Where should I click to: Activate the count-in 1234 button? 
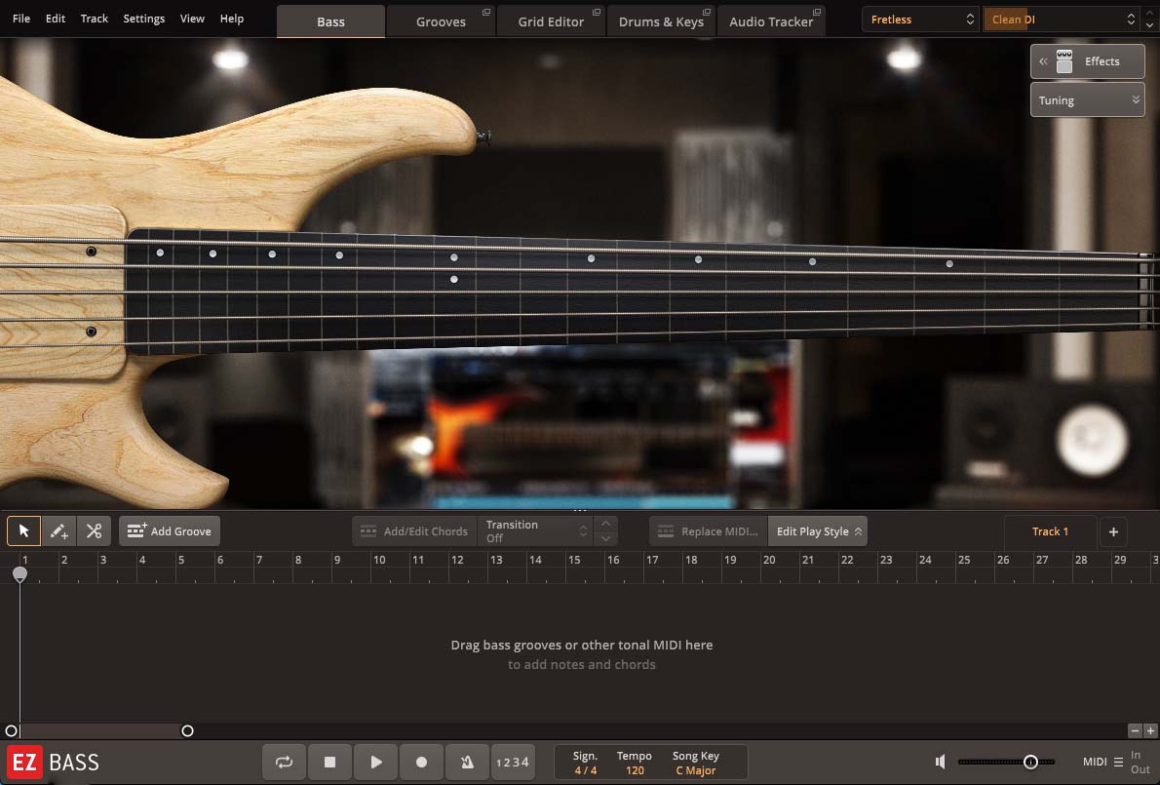[x=513, y=762]
